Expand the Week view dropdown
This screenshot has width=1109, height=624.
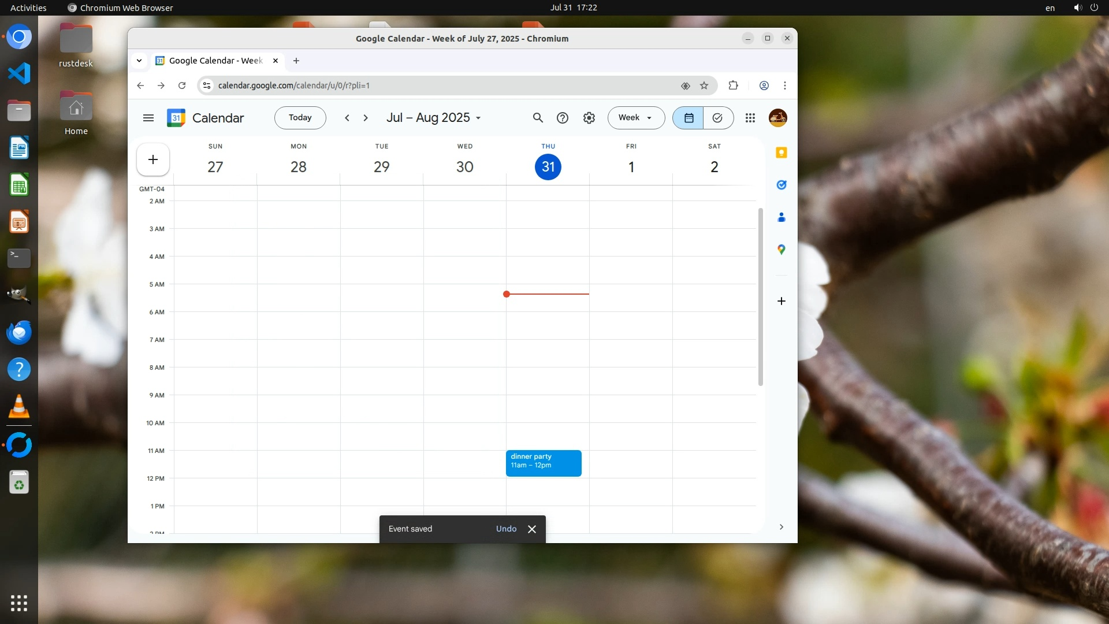(x=635, y=118)
